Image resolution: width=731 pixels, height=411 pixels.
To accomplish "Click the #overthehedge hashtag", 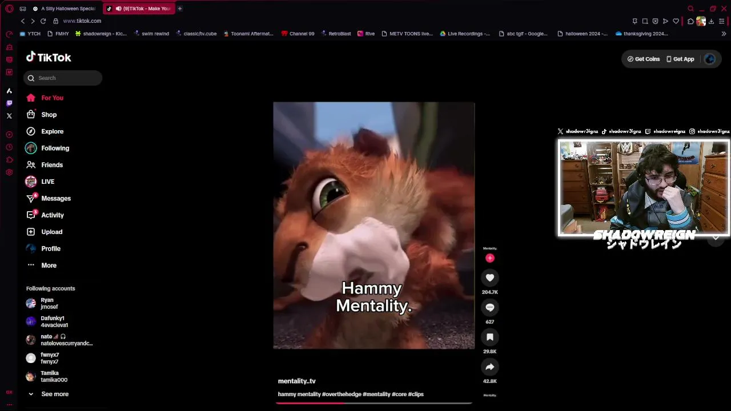I will 341,394.
